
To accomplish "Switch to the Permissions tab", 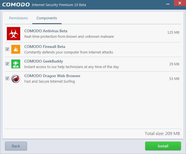I will click(18, 18).
